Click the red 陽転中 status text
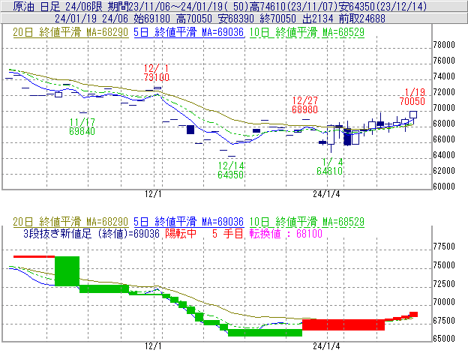Screen dimensions: 468x356 181,233
